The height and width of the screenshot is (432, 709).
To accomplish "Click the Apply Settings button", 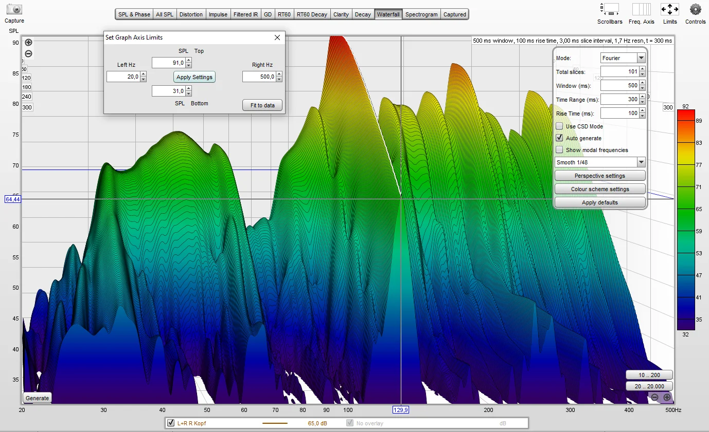I will (194, 77).
